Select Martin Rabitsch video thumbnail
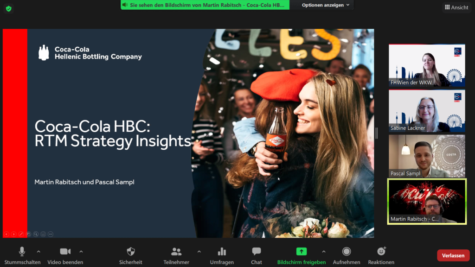The width and height of the screenshot is (475, 267). [x=427, y=202]
